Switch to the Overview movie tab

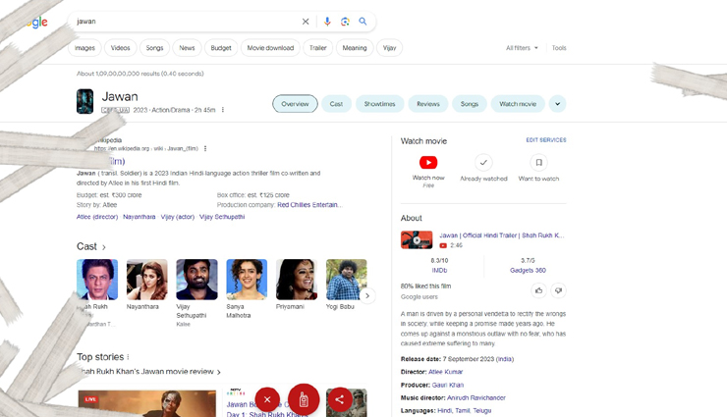295,104
